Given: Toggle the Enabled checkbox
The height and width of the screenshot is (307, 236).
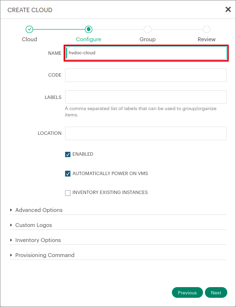Looking at the screenshot, I should (x=67, y=155).
